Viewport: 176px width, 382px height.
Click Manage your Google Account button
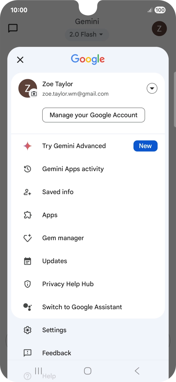(x=93, y=115)
